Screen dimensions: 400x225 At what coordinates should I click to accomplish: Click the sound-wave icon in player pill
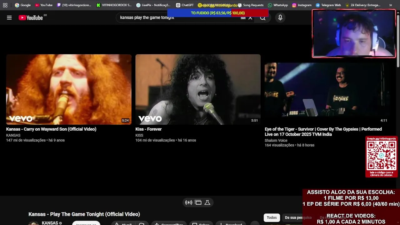[189, 202]
